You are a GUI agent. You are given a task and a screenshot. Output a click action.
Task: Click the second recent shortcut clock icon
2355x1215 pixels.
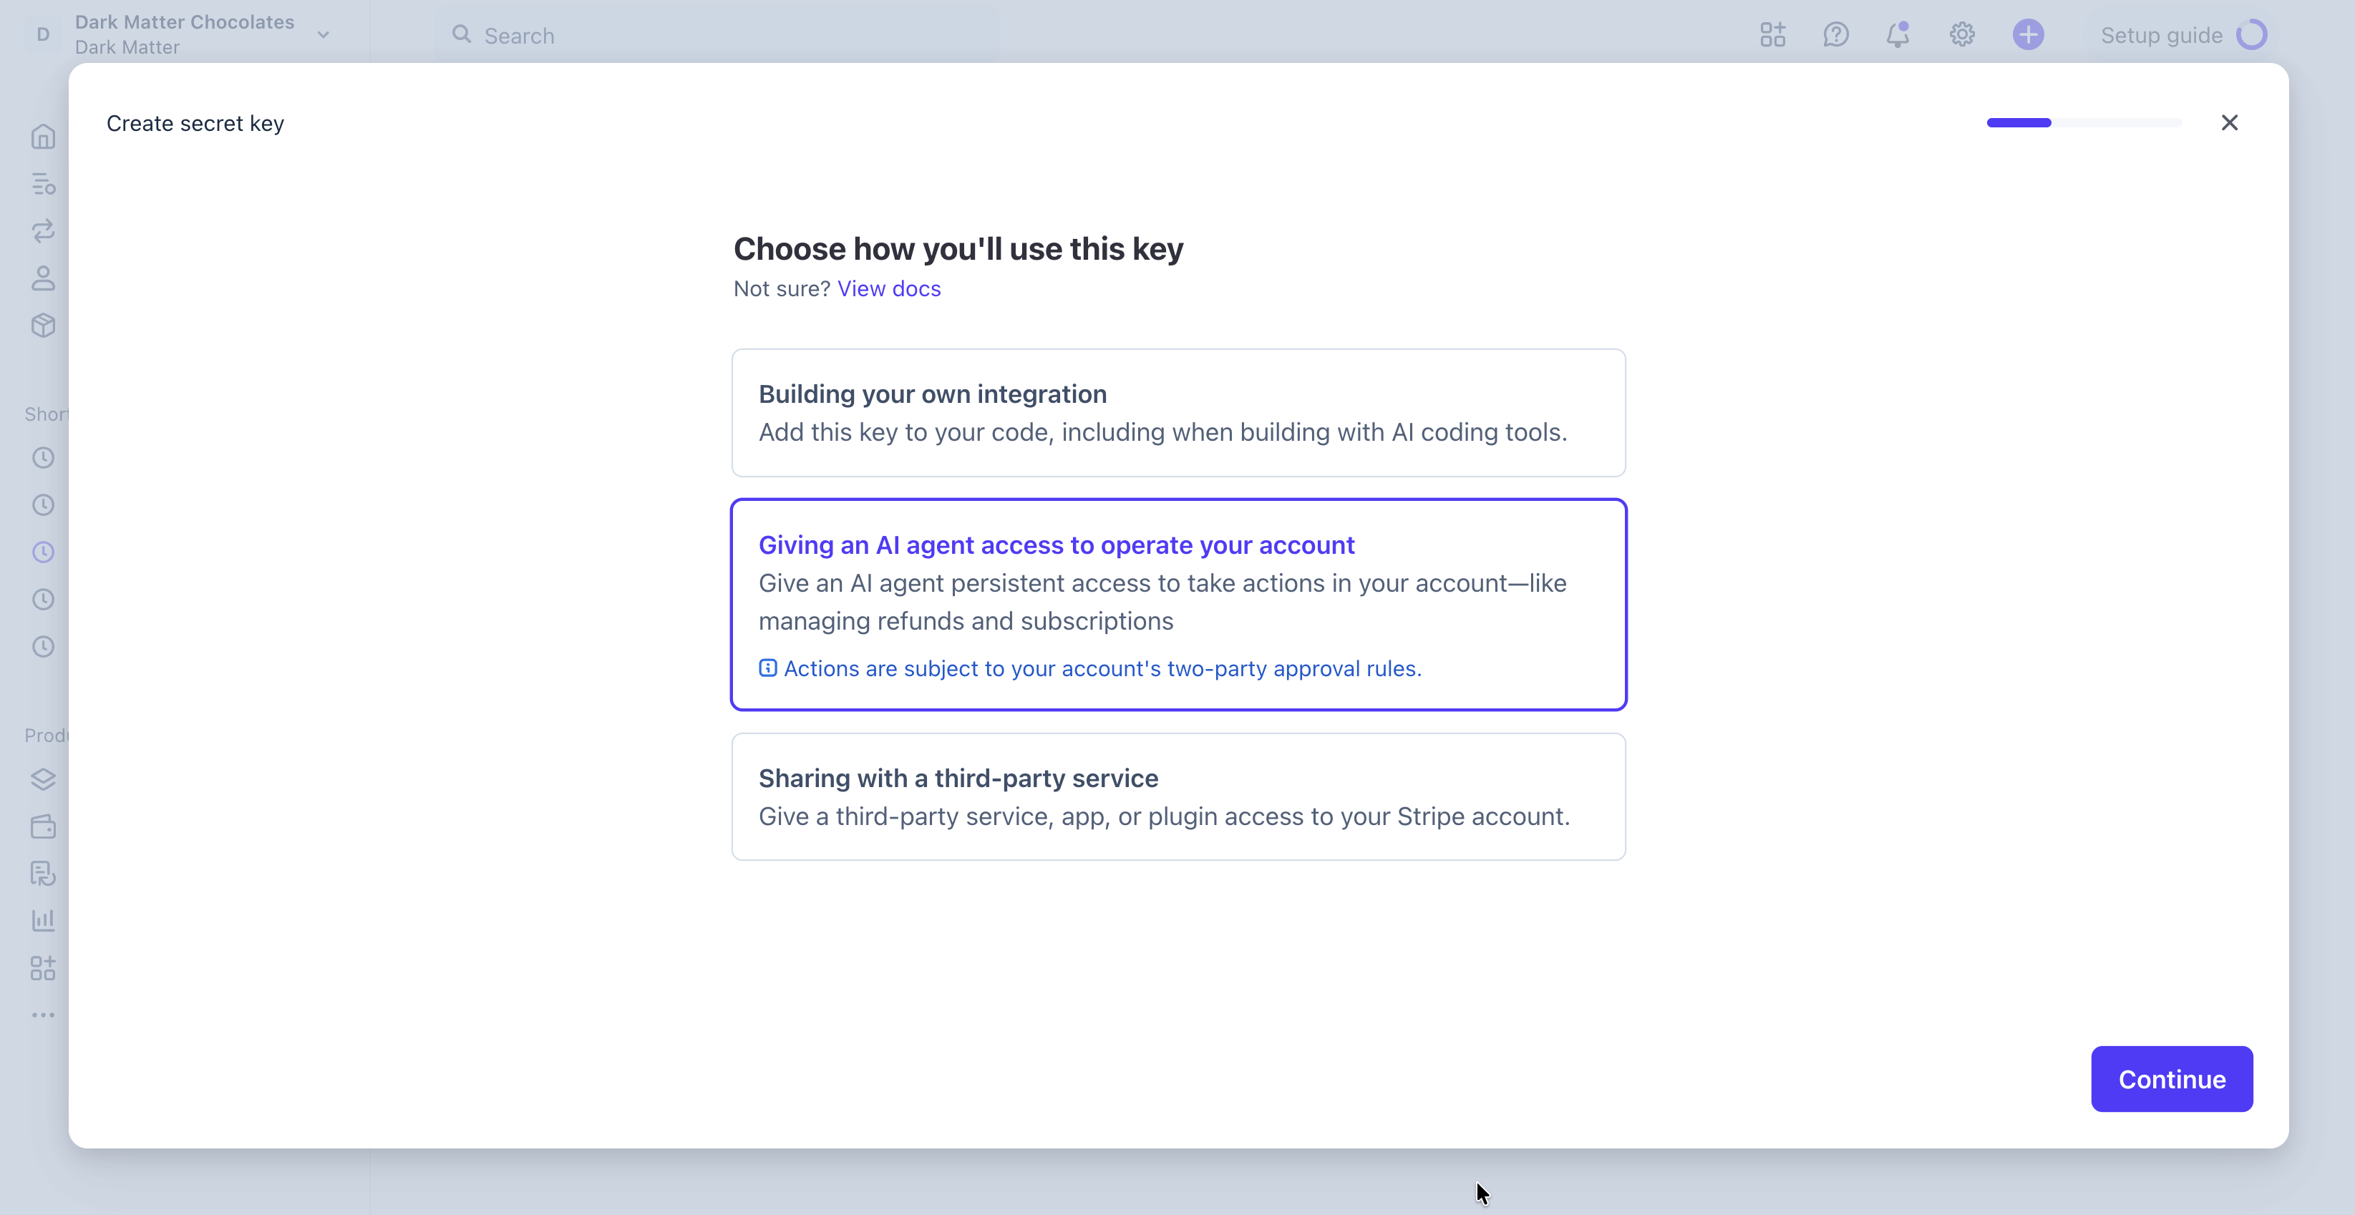[43, 506]
